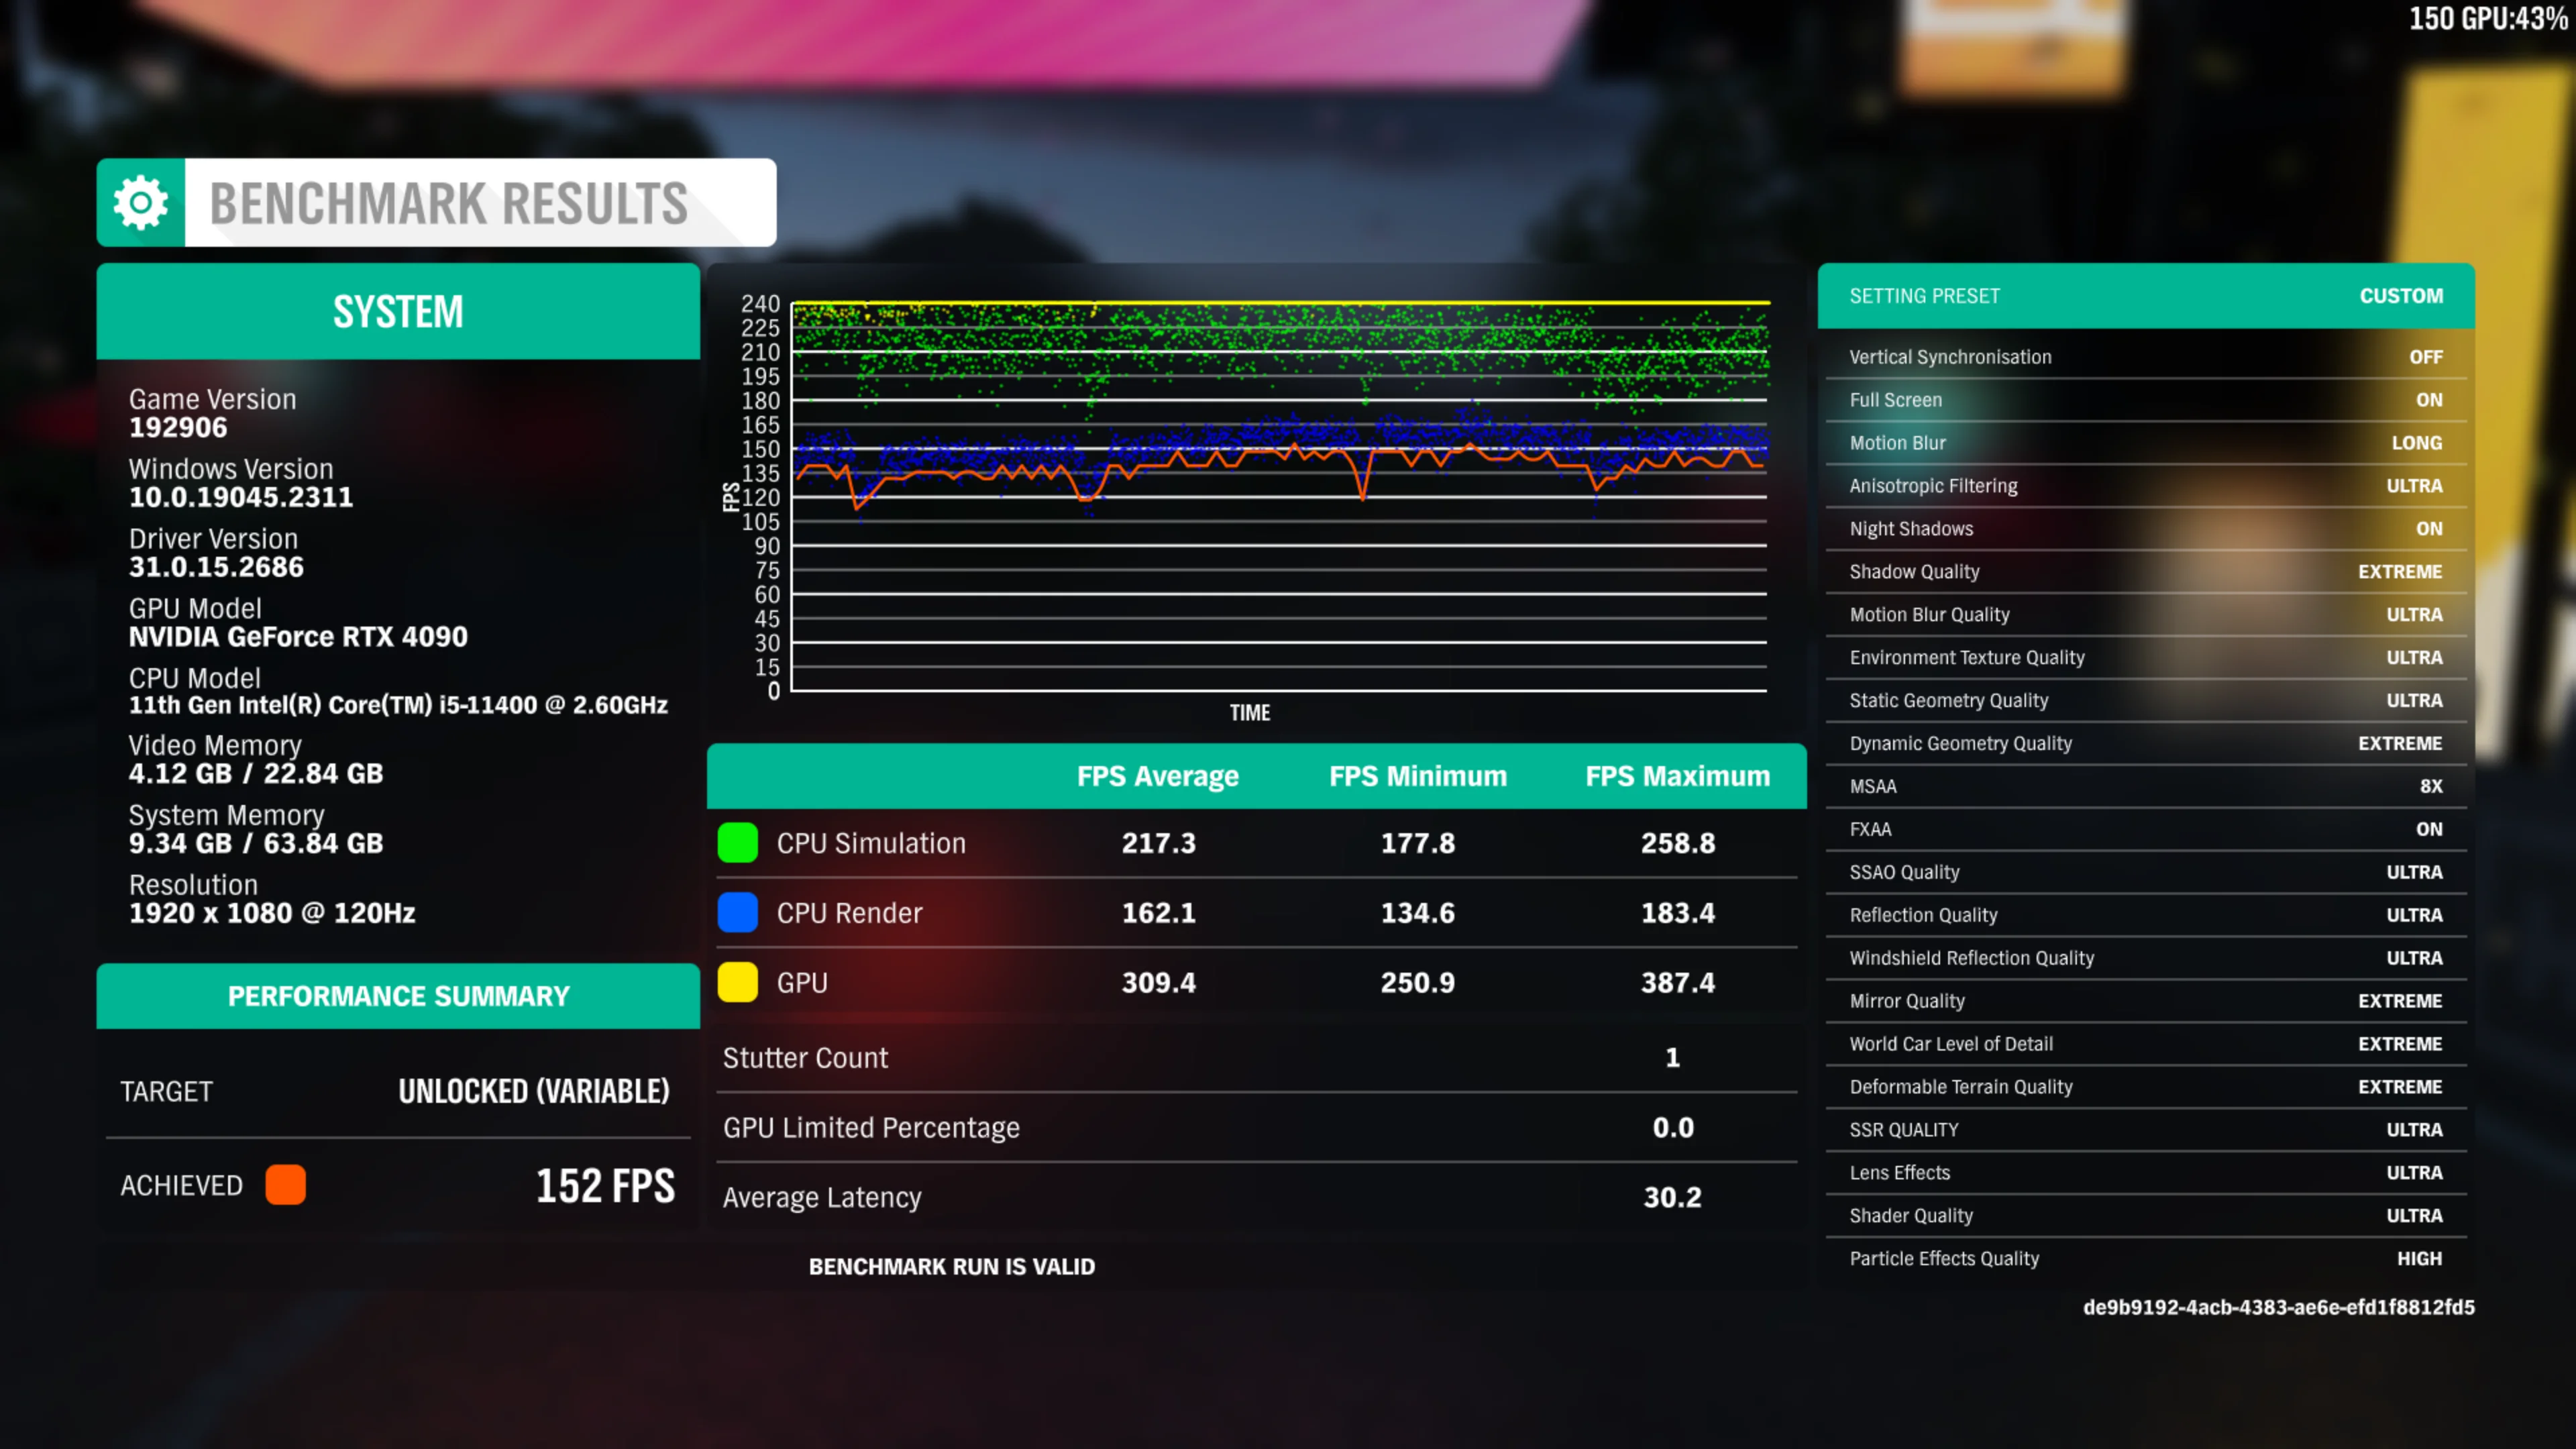Select the Shadow Quality EXTREME row
The image size is (2576, 1449).
click(2146, 572)
